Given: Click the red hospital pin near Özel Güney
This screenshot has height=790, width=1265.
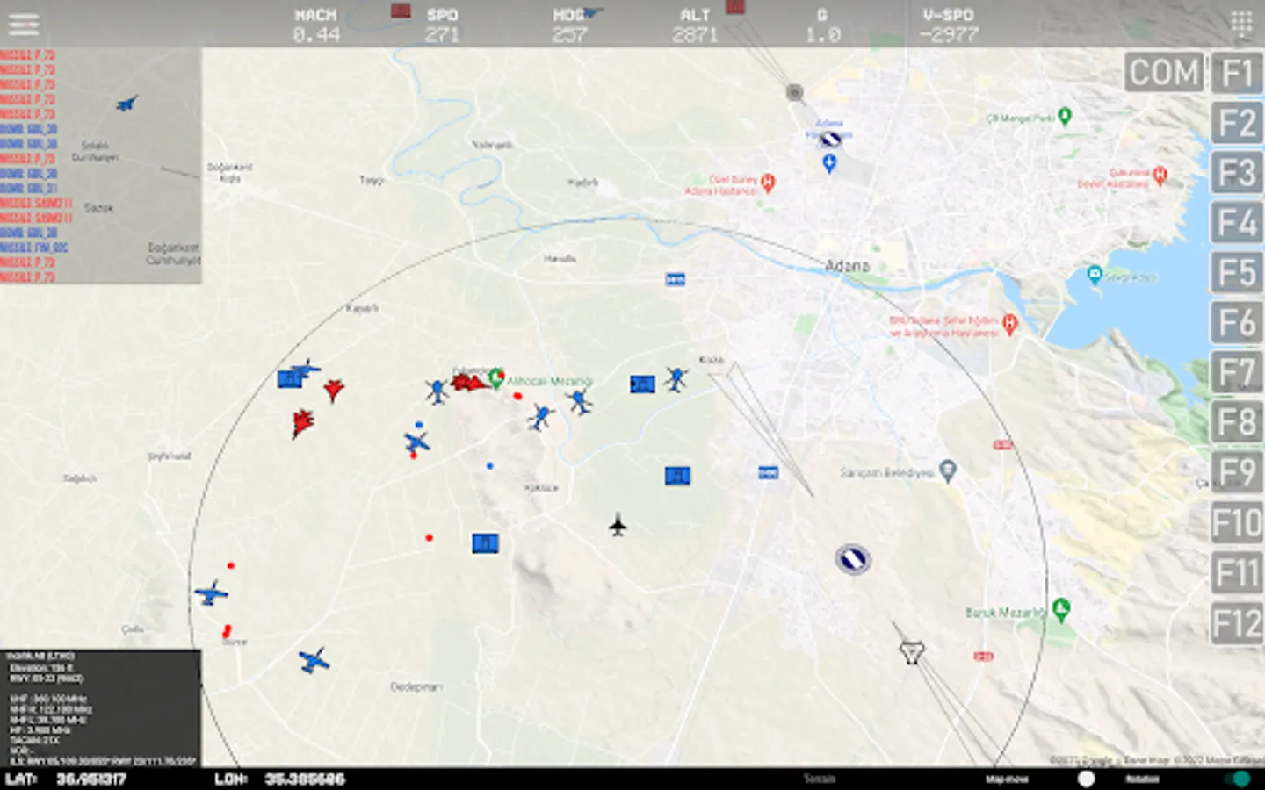Looking at the screenshot, I should pyautogui.click(x=769, y=183).
